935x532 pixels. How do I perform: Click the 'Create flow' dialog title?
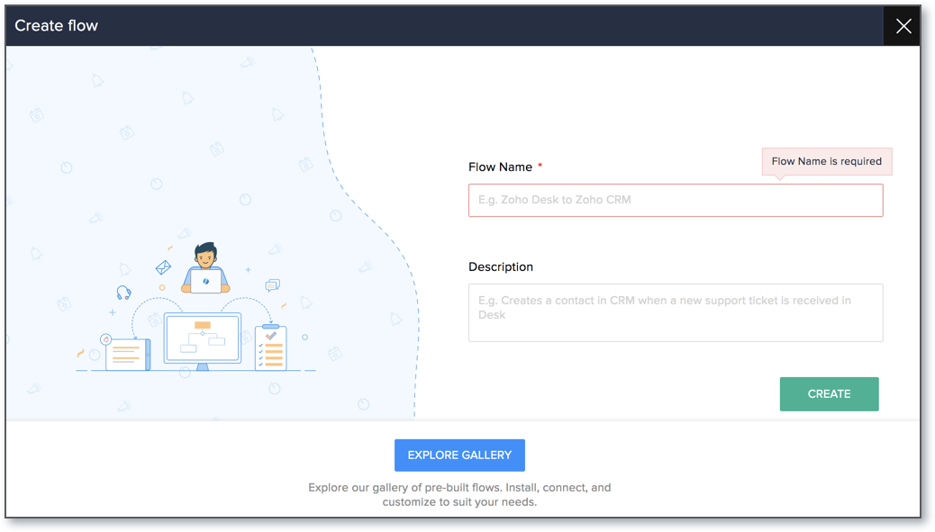(56, 25)
